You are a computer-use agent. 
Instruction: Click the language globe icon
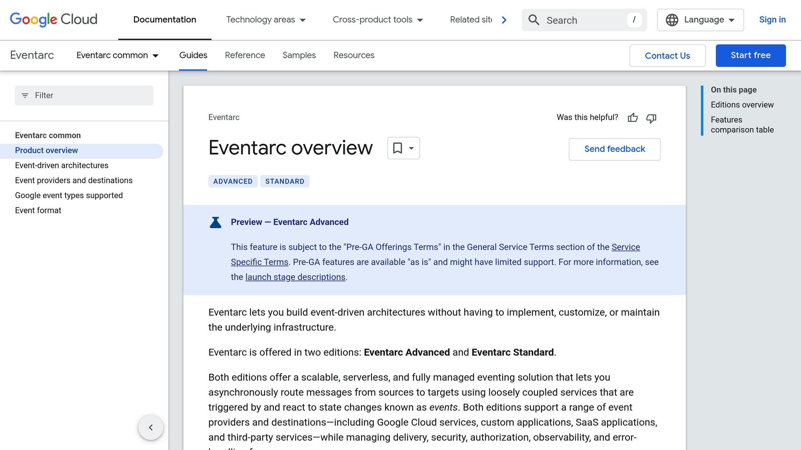672,20
